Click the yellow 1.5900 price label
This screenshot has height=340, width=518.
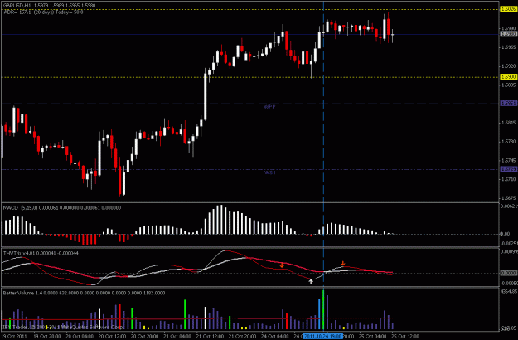coord(509,77)
